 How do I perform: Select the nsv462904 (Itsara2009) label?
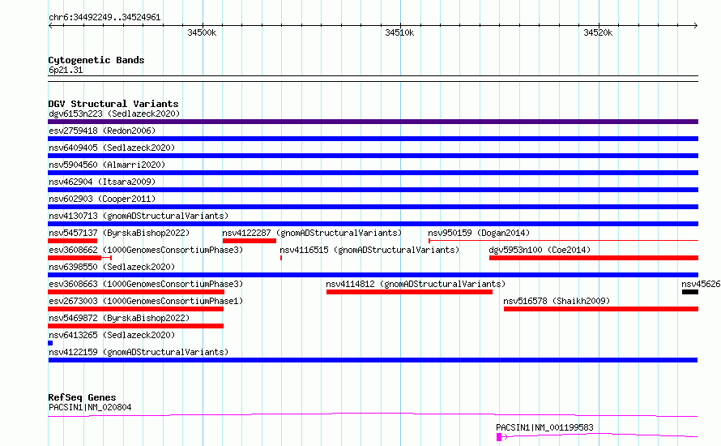[x=102, y=182]
